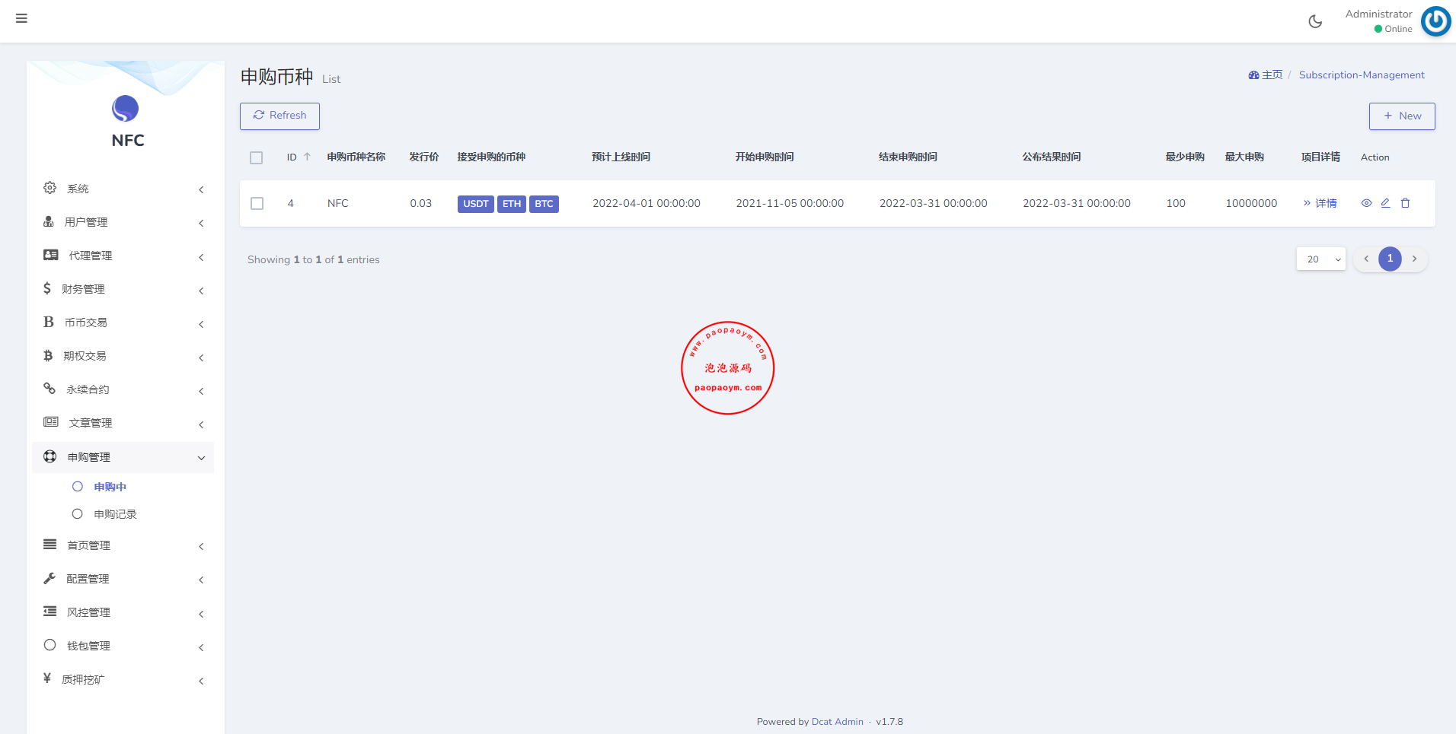Screen dimensions: 1456x734
Task: Select the 申购记录 submenu item
Action: (x=115, y=514)
